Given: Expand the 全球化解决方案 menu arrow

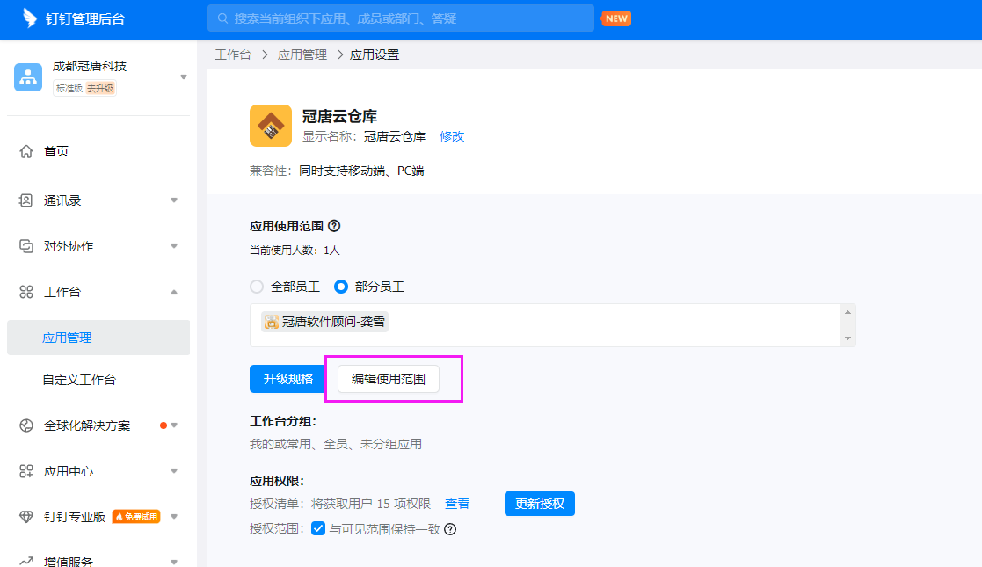Looking at the screenshot, I should pos(174,425).
